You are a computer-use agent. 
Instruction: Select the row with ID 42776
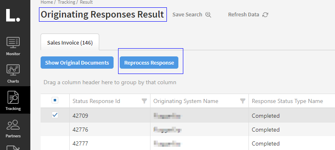point(188,130)
